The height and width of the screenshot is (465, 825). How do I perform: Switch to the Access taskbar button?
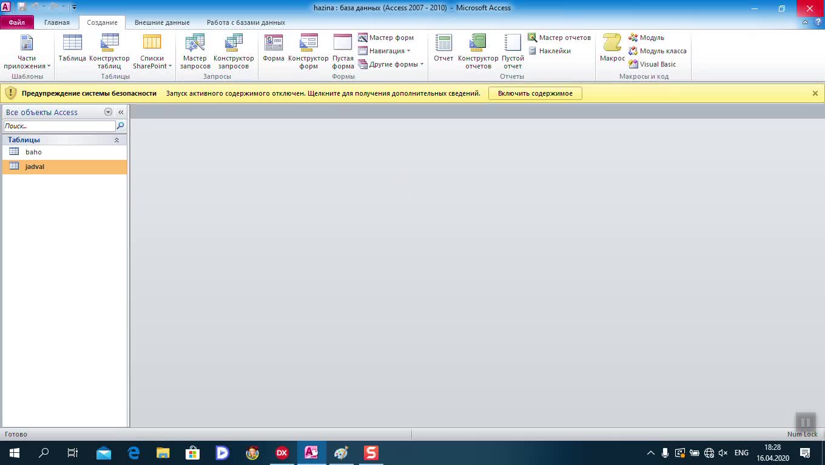(311, 452)
